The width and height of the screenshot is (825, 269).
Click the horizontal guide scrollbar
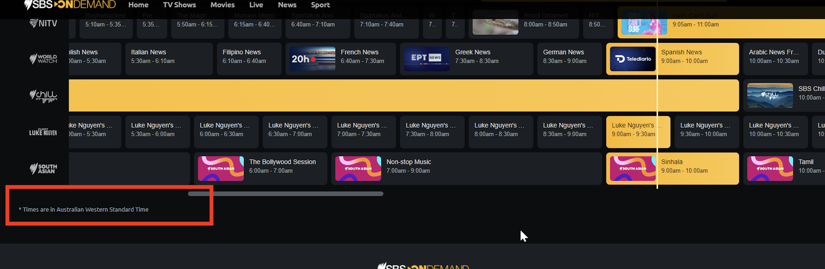coord(285,194)
